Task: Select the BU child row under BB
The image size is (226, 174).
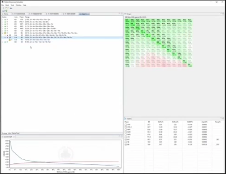Action: click(x=62, y=40)
